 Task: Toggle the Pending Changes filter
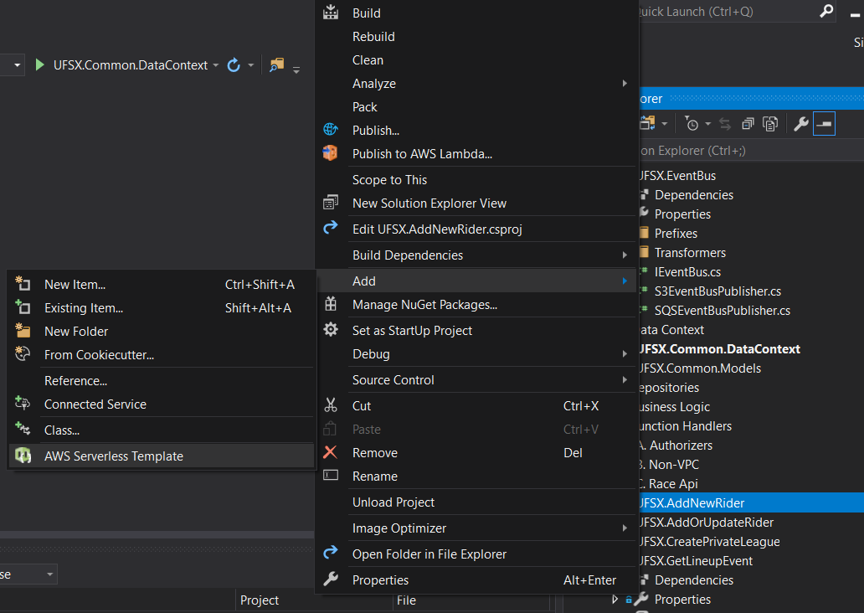click(693, 123)
